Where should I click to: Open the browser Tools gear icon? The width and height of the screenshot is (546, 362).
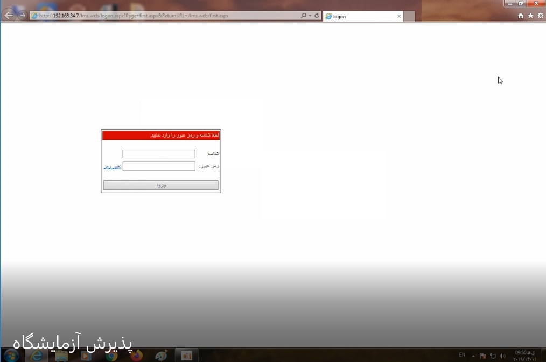[540, 16]
